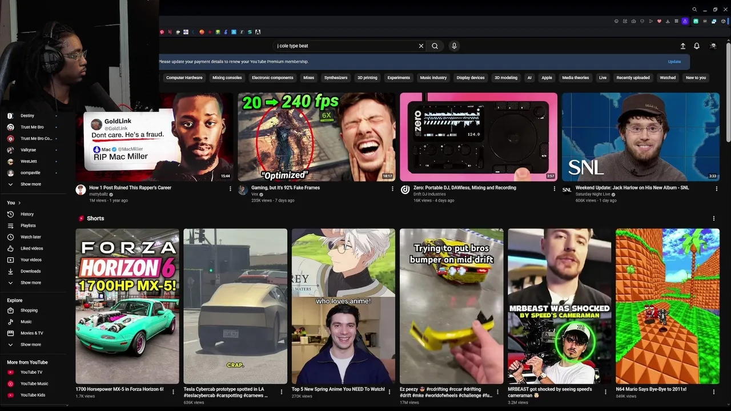Select the Computer Hardware filter chip

click(184, 78)
